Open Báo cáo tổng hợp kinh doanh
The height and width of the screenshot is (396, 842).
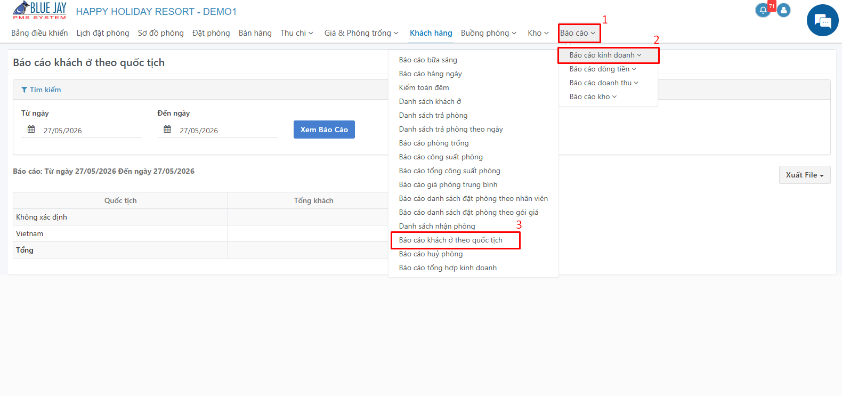(x=448, y=268)
